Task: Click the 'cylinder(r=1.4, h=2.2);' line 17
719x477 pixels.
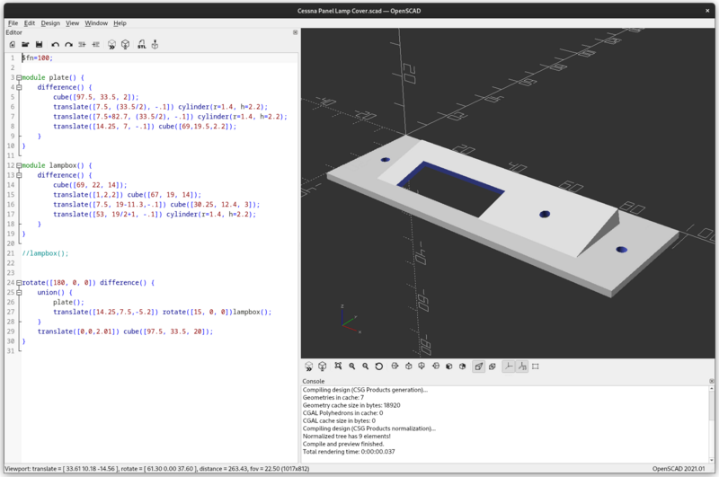Action: 154,215
